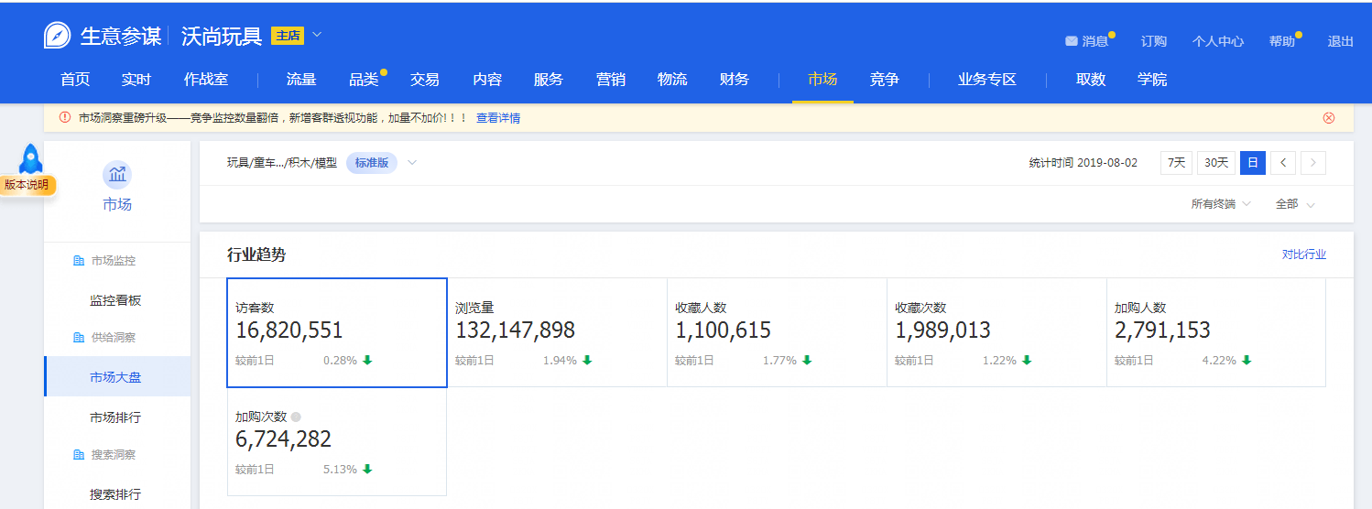Open the 首页 tab
Viewport: 1372px width, 509px height.
[75, 80]
